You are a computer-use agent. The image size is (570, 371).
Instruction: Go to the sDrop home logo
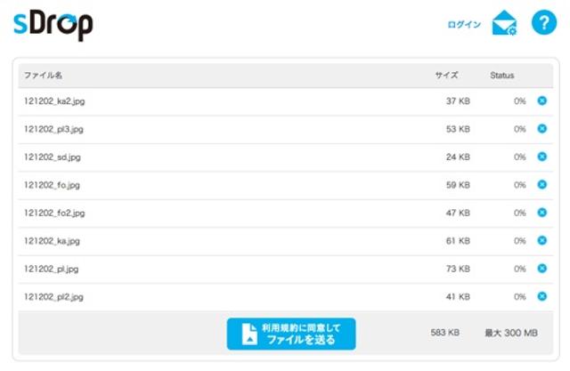53,24
